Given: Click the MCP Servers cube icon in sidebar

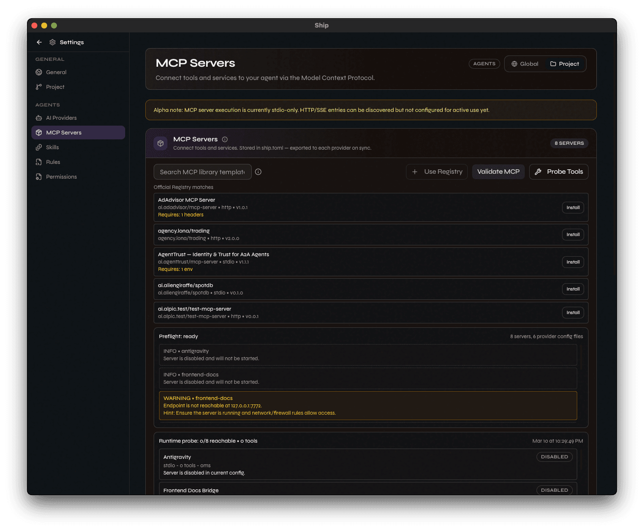Looking at the screenshot, I should 39,133.
